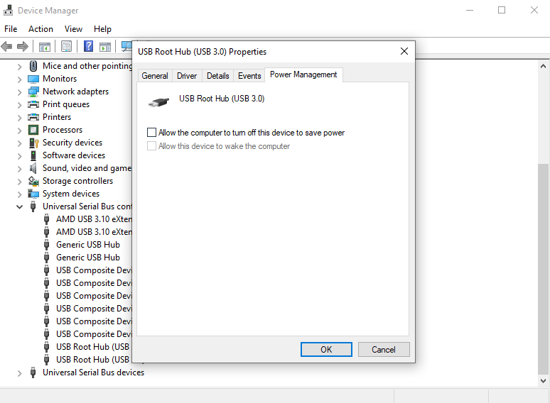The height and width of the screenshot is (403, 550).
Task: Select the Processors category icon
Action: tap(33, 130)
